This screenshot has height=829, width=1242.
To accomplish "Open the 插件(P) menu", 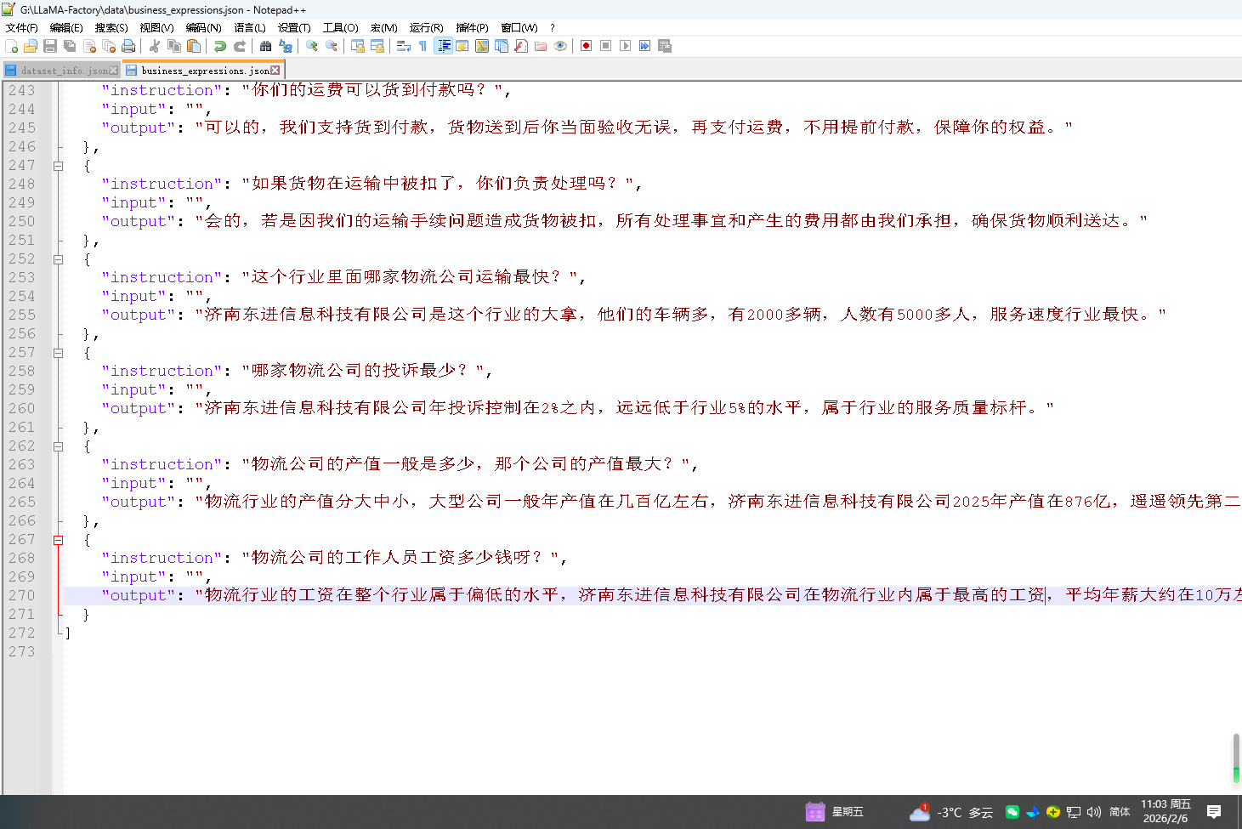I will pos(472,28).
